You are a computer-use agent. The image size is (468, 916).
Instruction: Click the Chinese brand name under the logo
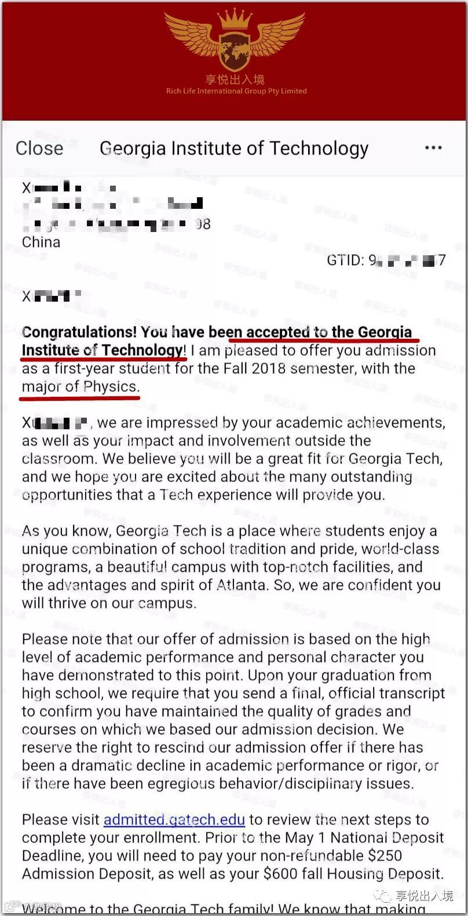tap(235, 79)
